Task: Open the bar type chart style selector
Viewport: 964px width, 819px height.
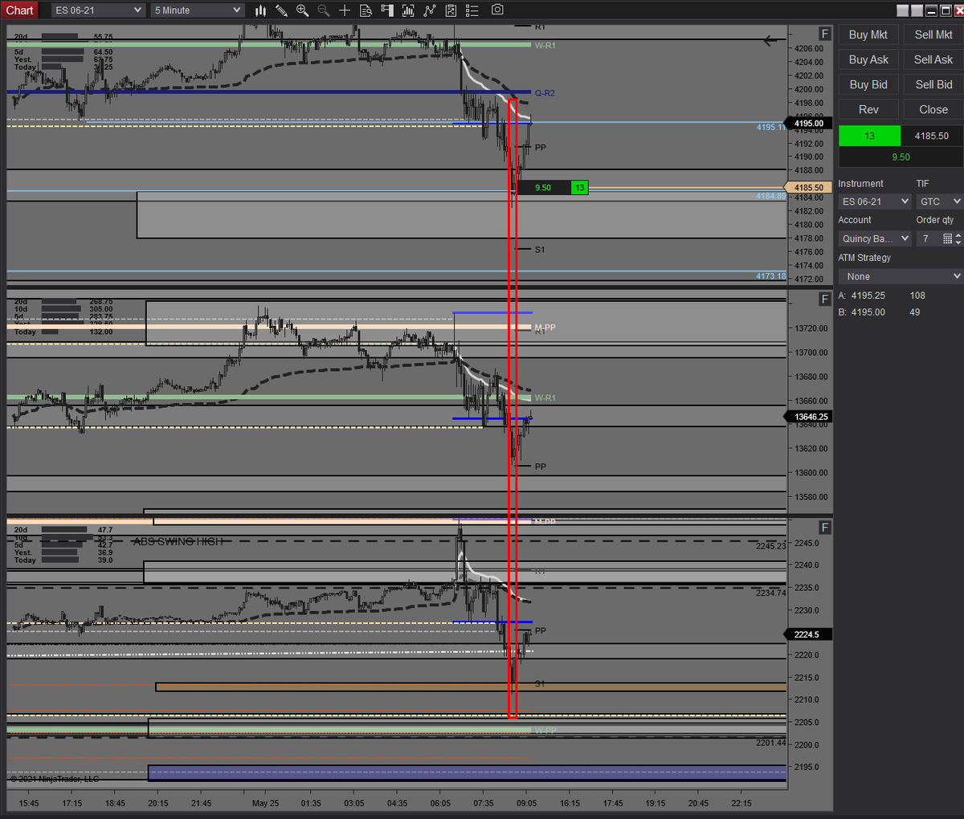Action: pos(260,10)
